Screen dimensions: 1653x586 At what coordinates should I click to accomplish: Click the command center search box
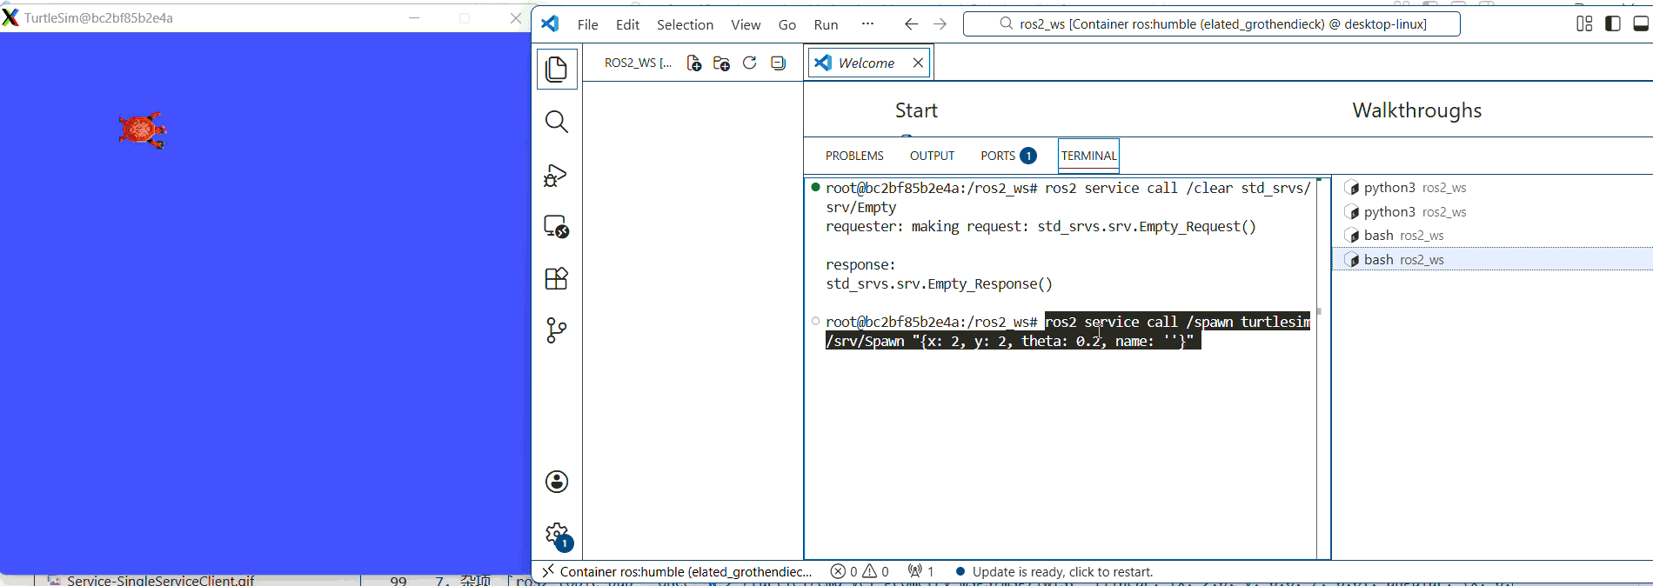tap(1211, 24)
